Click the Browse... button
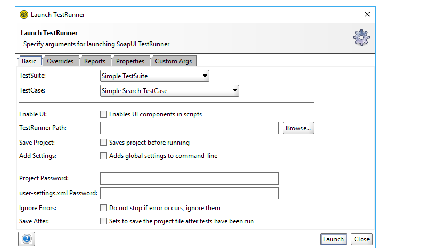 point(298,128)
